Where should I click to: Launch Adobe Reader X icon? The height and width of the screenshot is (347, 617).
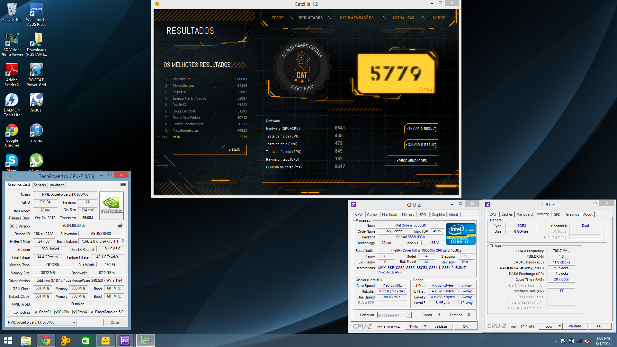(x=12, y=75)
